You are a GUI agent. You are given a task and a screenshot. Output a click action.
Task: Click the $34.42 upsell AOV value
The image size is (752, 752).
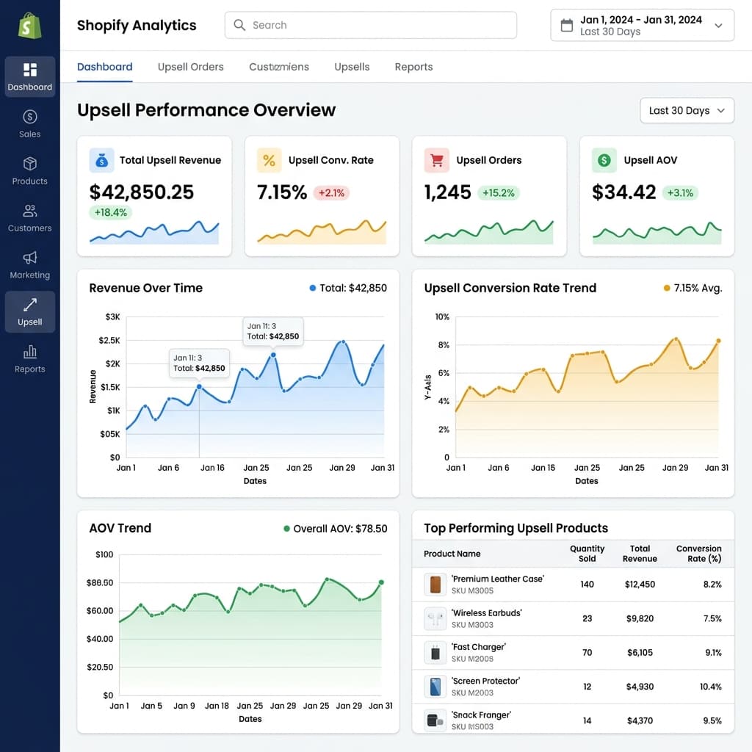(624, 192)
